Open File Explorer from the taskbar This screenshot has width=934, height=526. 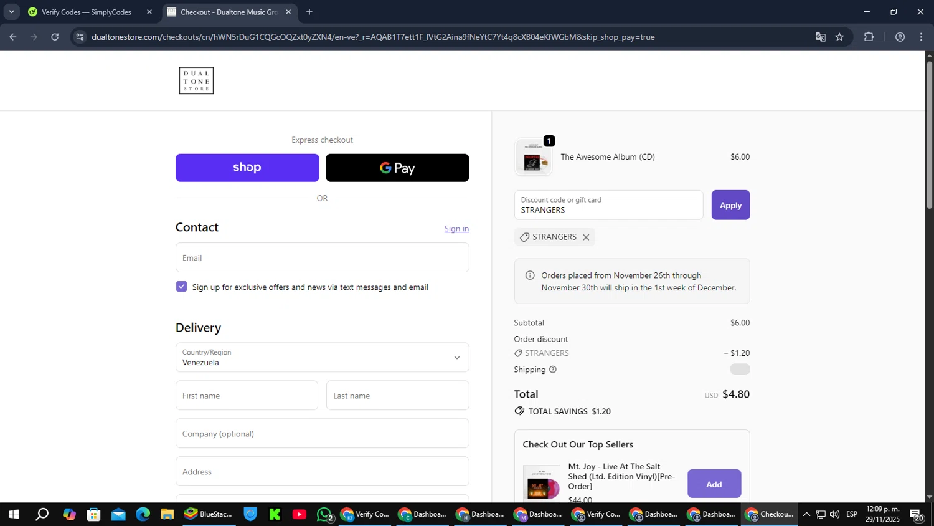coord(167,514)
